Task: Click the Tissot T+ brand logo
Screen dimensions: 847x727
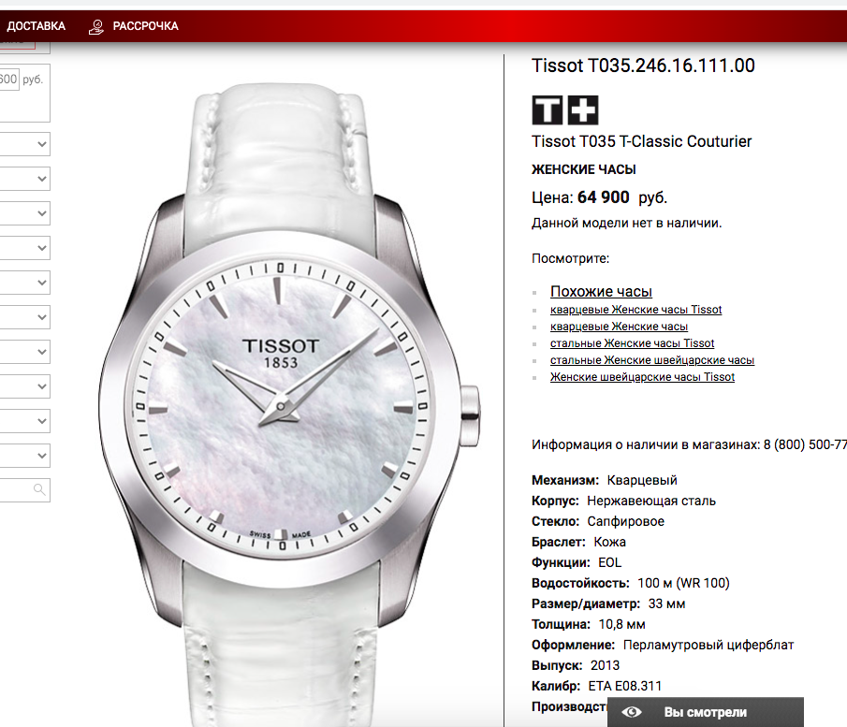Action: [565, 110]
